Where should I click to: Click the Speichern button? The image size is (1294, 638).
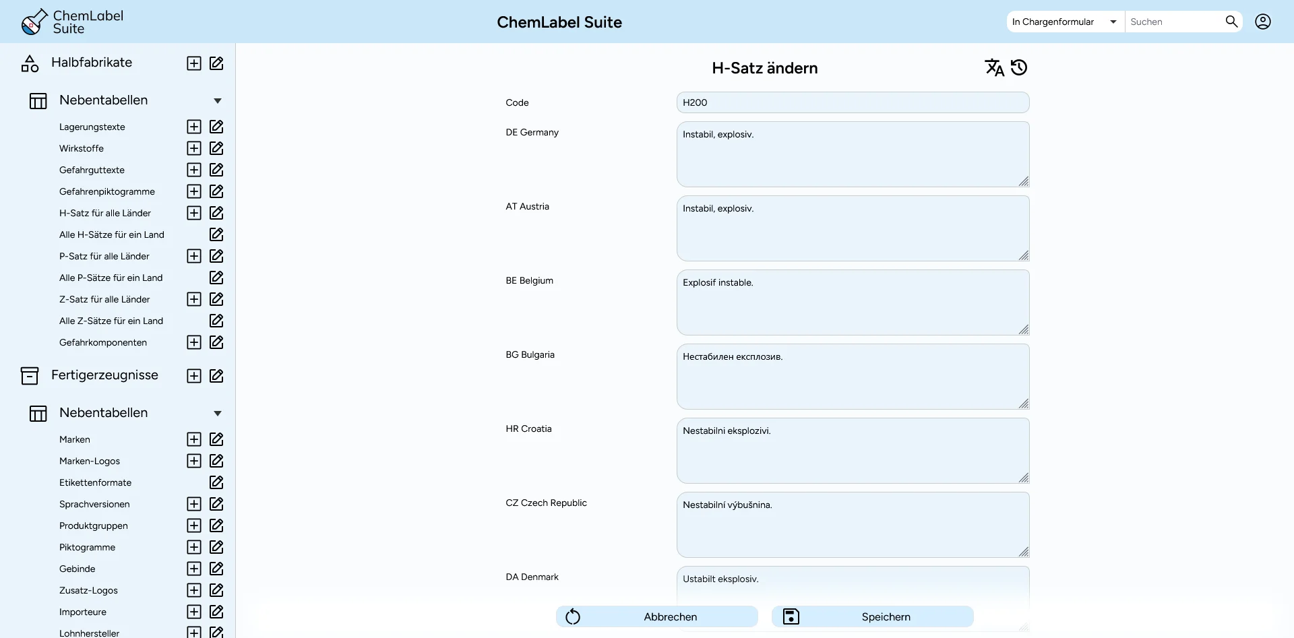(x=873, y=616)
